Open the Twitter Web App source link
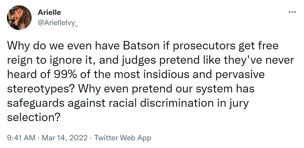The width and height of the screenshot is (304, 148). pos(123,138)
